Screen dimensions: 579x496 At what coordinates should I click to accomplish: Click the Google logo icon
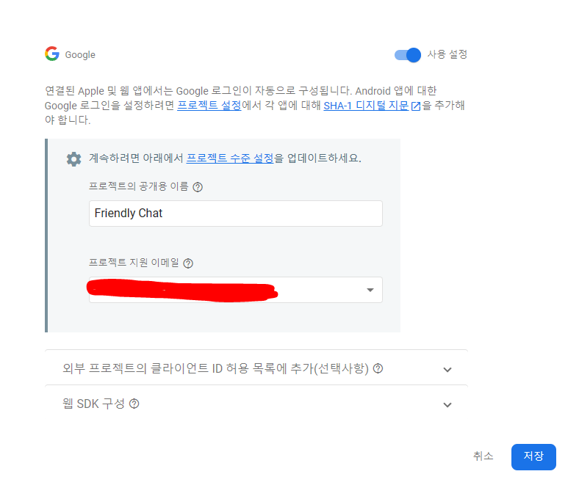click(52, 54)
